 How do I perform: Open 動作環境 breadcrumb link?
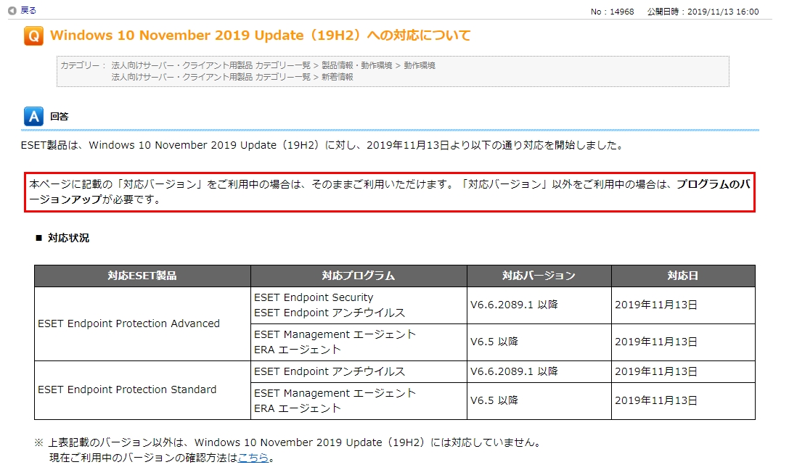click(x=419, y=65)
